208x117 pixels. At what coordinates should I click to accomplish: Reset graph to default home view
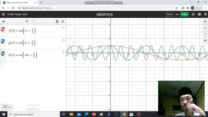point(205,41)
